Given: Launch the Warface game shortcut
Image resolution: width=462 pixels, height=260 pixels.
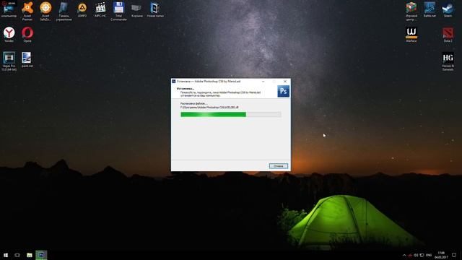Looking at the screenshot, I should click(411, 34).
